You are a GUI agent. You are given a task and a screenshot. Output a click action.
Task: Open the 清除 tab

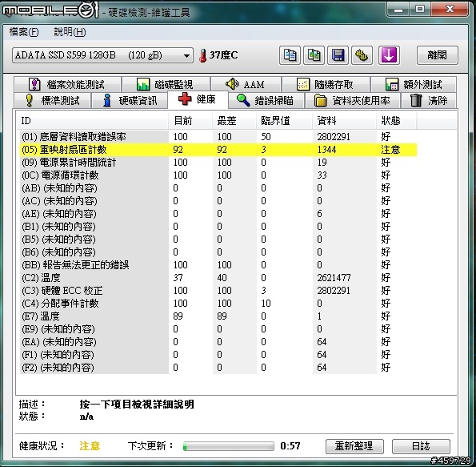point(429,100)
